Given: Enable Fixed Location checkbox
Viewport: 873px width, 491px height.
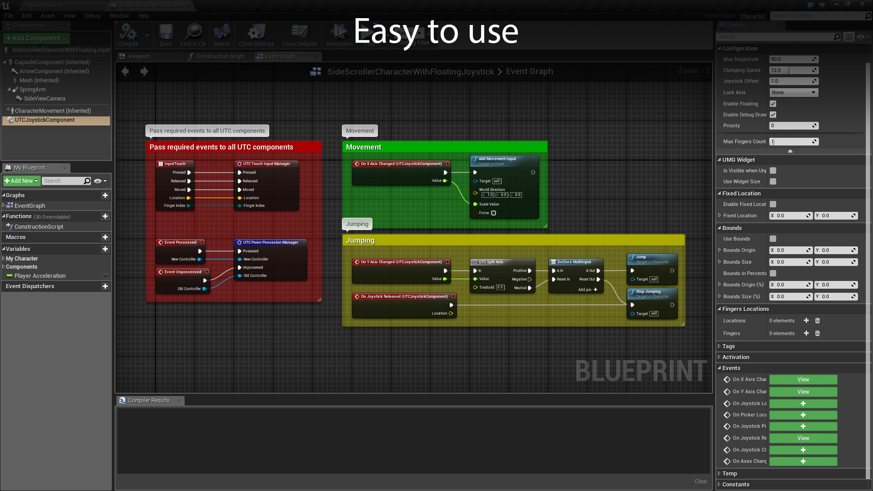Looking at the screenshot, I should coord(773,204).
